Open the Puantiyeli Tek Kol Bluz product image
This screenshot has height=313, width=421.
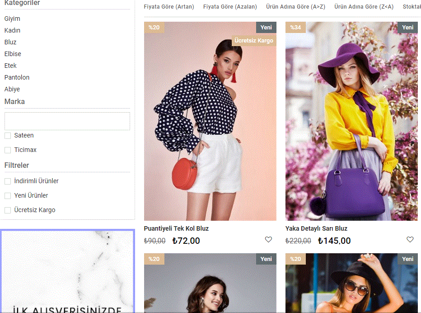pyautogui.click(x=210, y=121)
